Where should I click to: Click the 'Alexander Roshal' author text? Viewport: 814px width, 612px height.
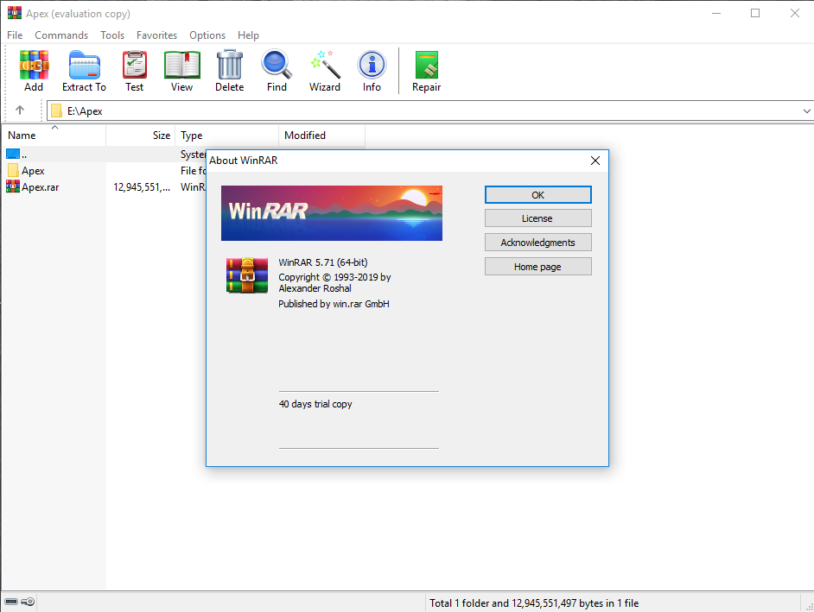315,288
